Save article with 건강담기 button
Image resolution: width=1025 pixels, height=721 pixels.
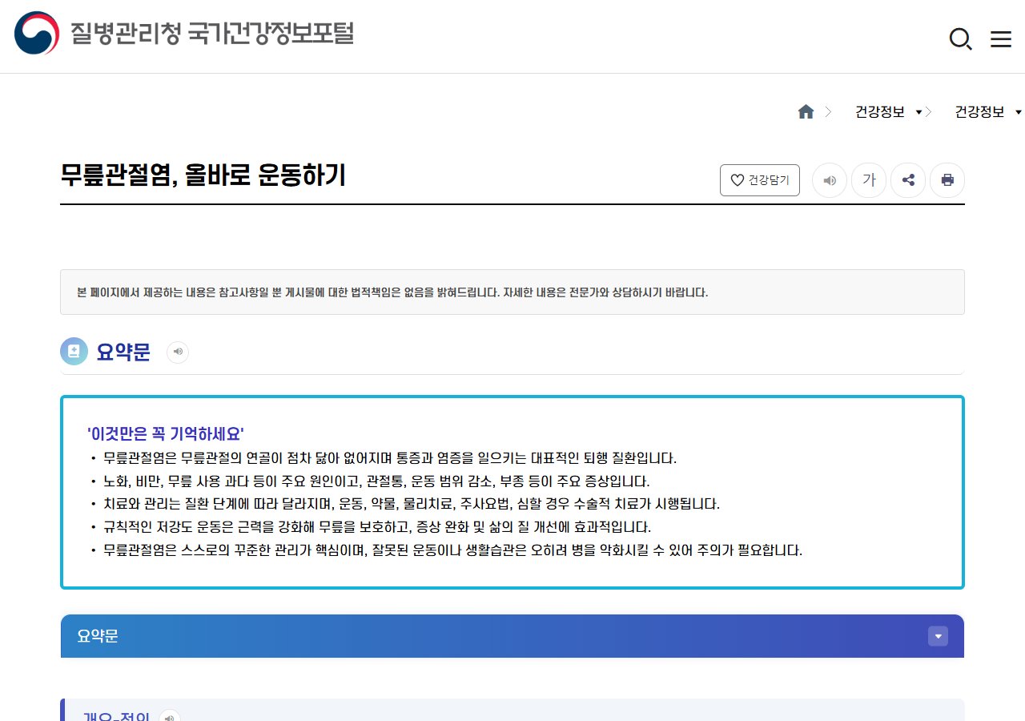760,180
